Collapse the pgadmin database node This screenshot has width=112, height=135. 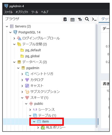(x=18, y=68)
